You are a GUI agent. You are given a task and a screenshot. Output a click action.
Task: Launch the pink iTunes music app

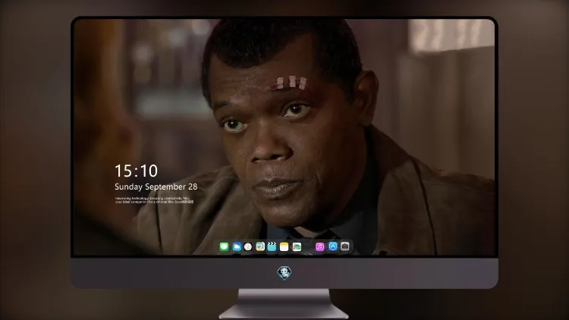click(319, 246)
